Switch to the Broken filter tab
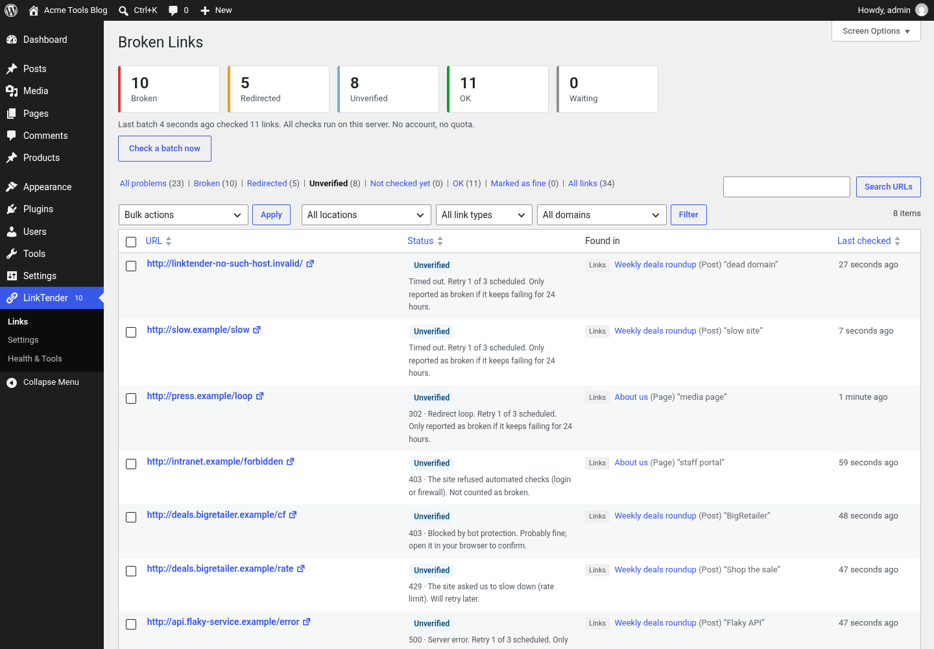 point(207,184)
